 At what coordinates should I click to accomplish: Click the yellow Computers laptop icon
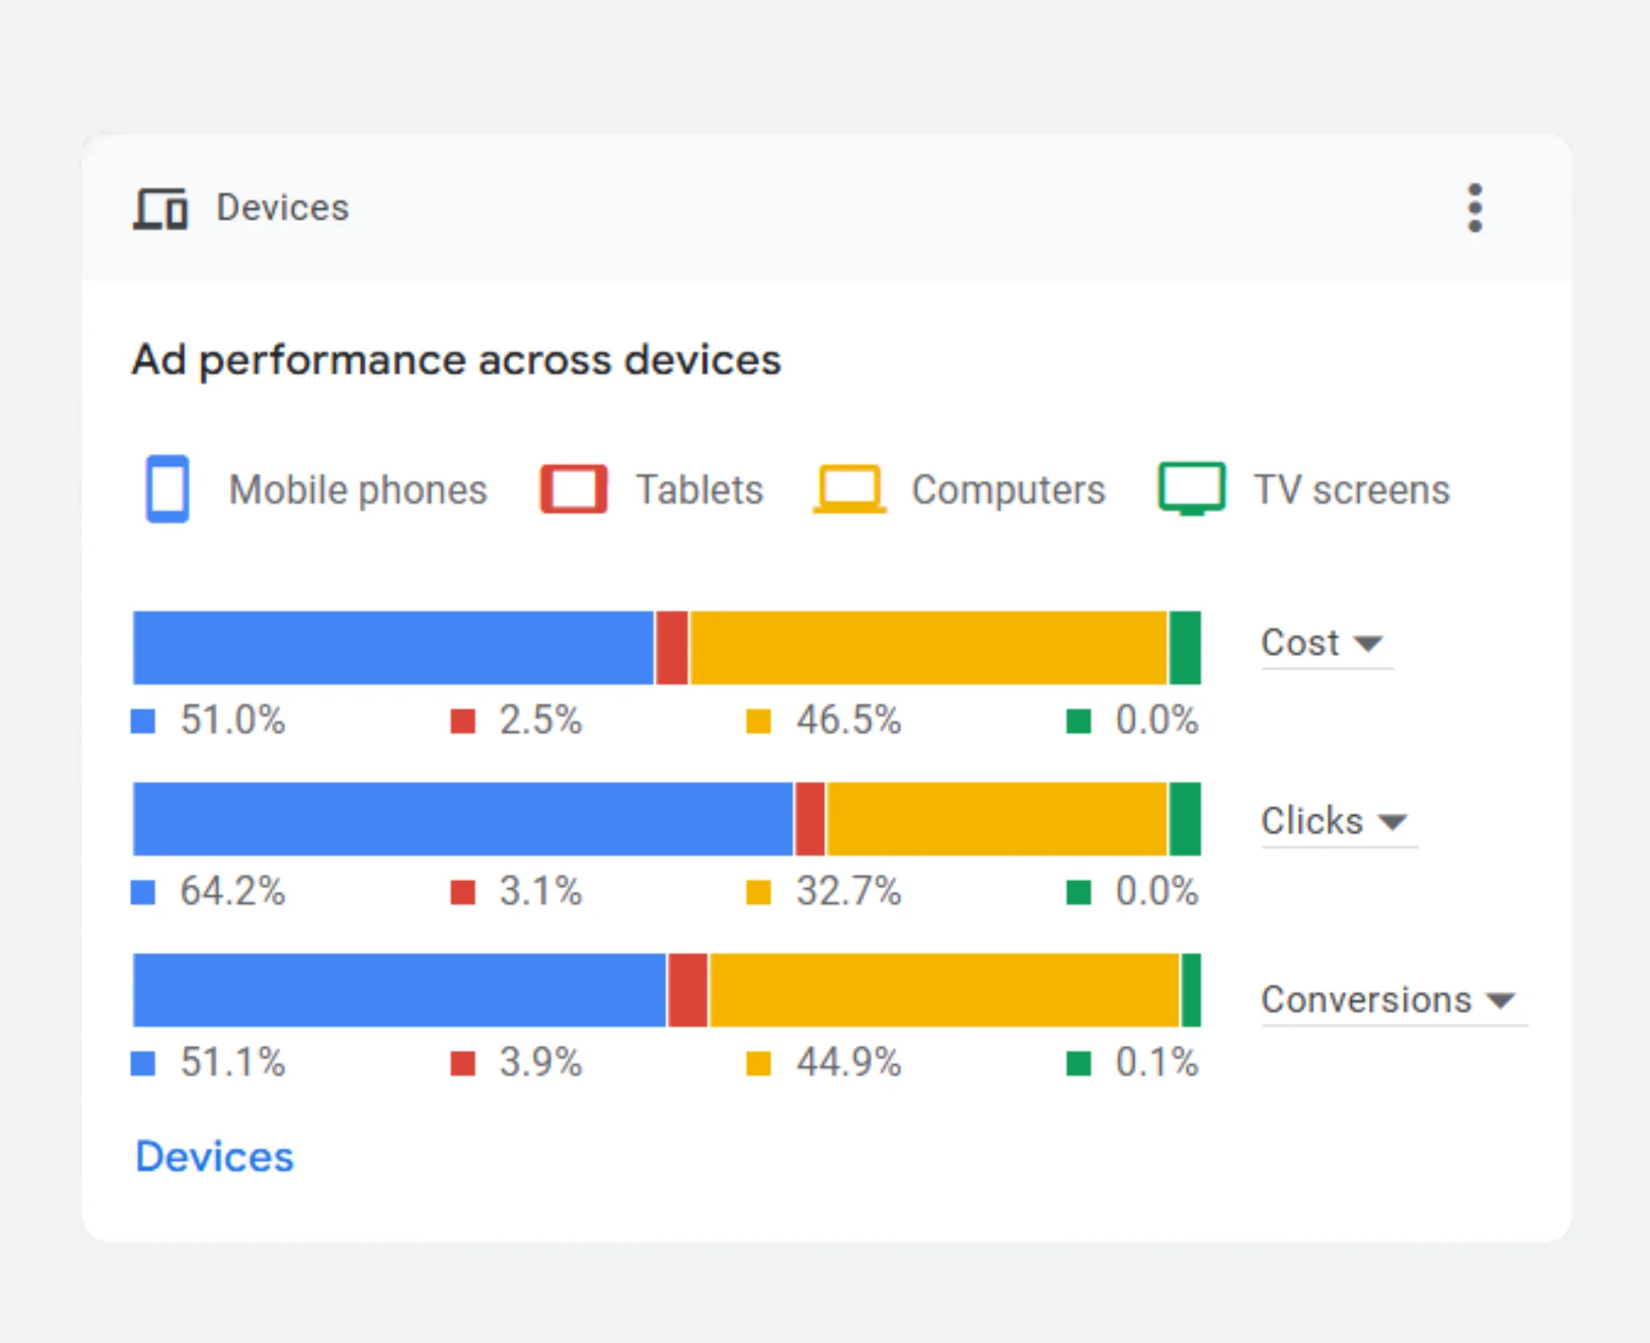click(x=850, y=489)
